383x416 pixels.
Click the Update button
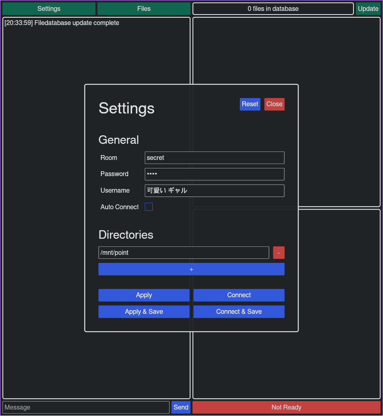(368, 9)
